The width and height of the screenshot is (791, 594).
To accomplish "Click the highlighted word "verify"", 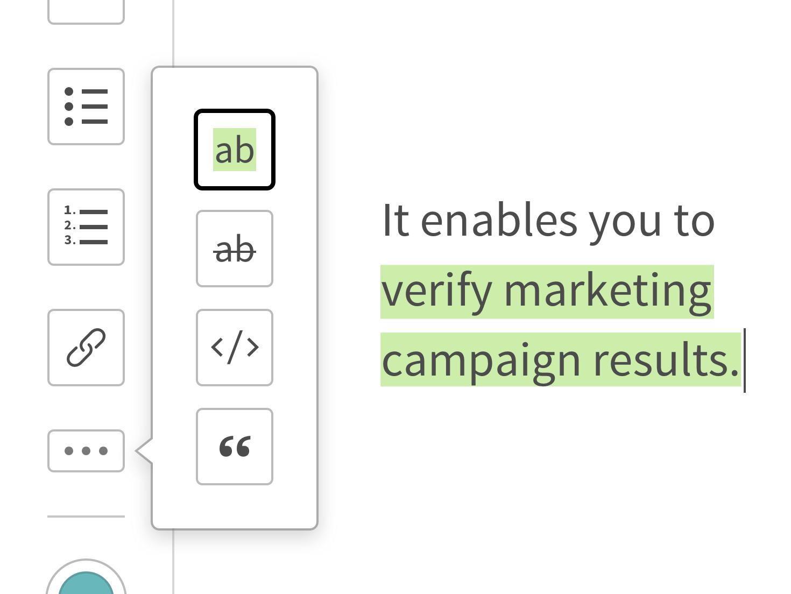I will (436, 291).
